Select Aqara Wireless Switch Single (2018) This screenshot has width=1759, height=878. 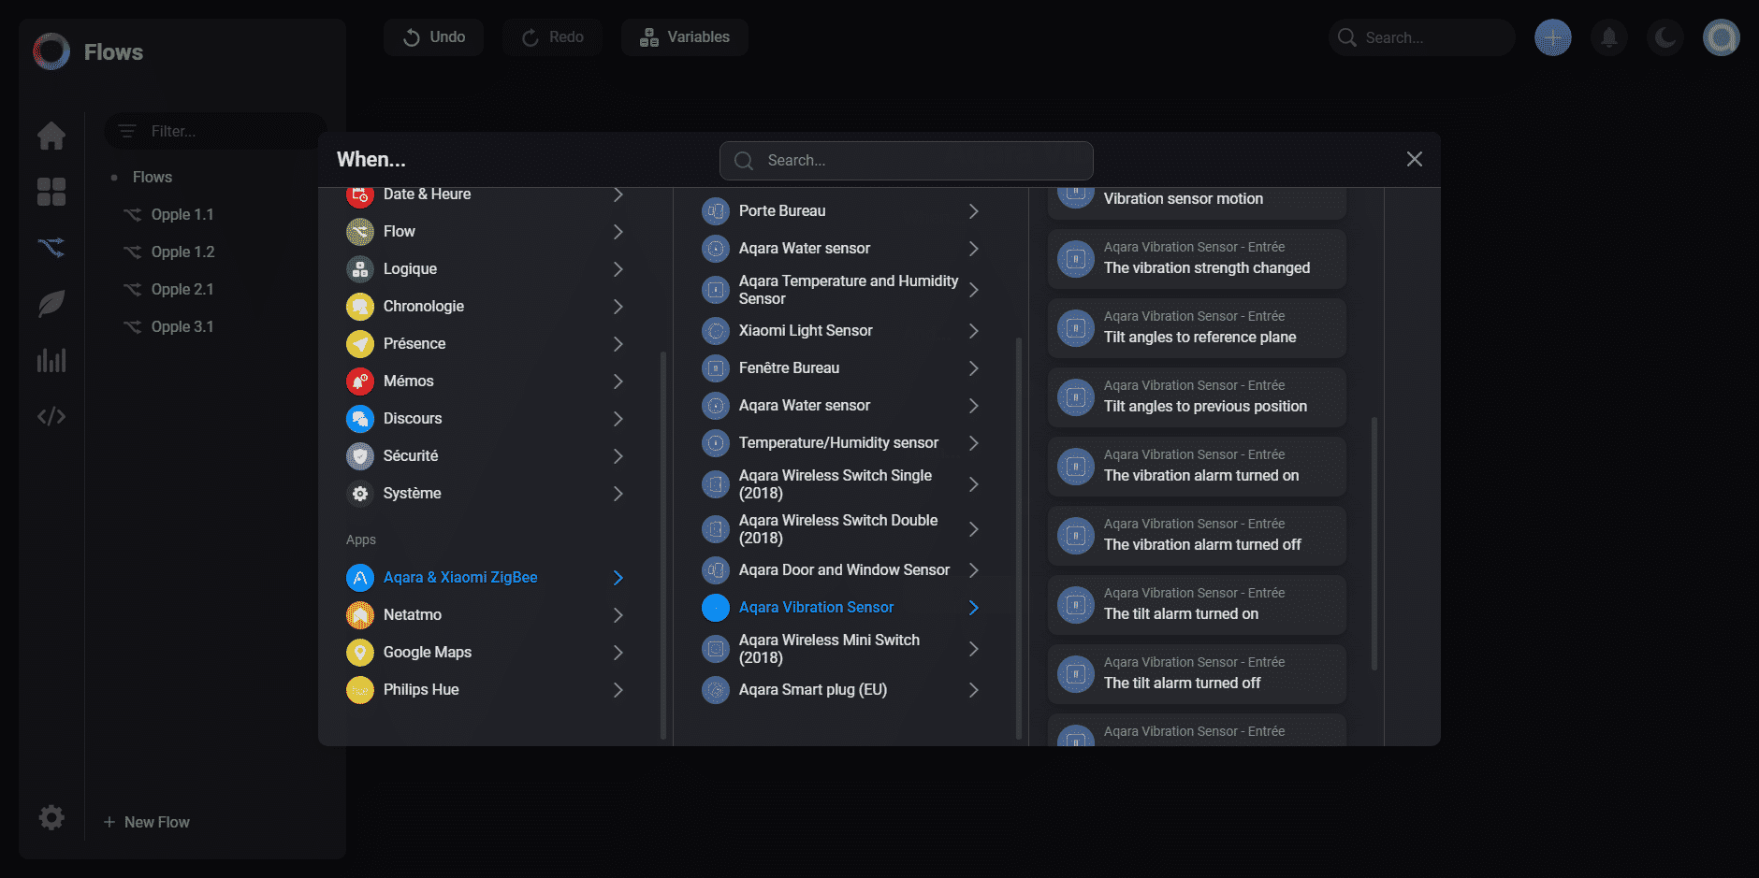[x=842, y=484]
